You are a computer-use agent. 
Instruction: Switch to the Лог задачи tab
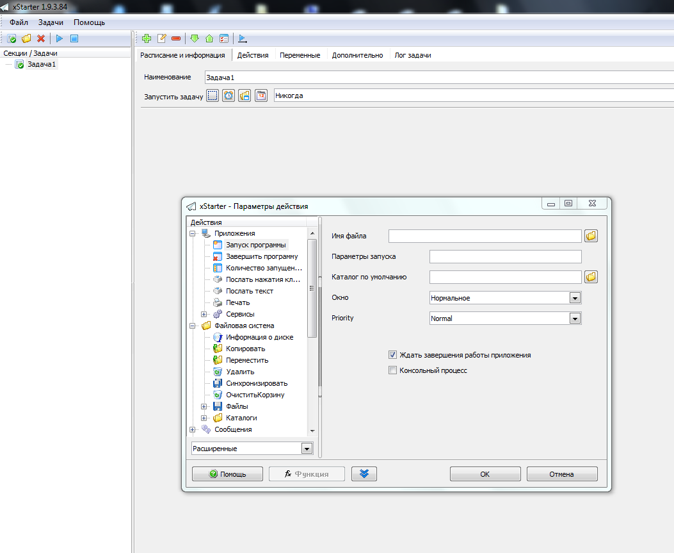pos(413,55)
